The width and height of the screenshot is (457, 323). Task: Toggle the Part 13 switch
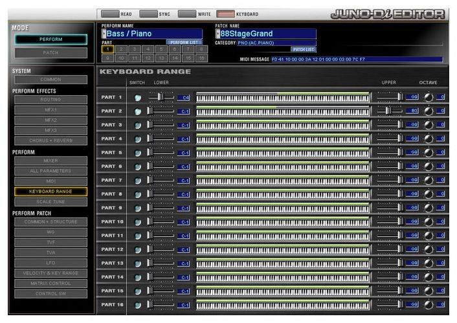(x=138, y=263)
